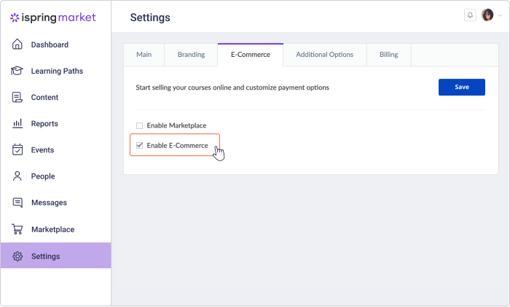Tick the Enable Marketplace checkbox
The image size is (510, 307).
coord(140,125)
